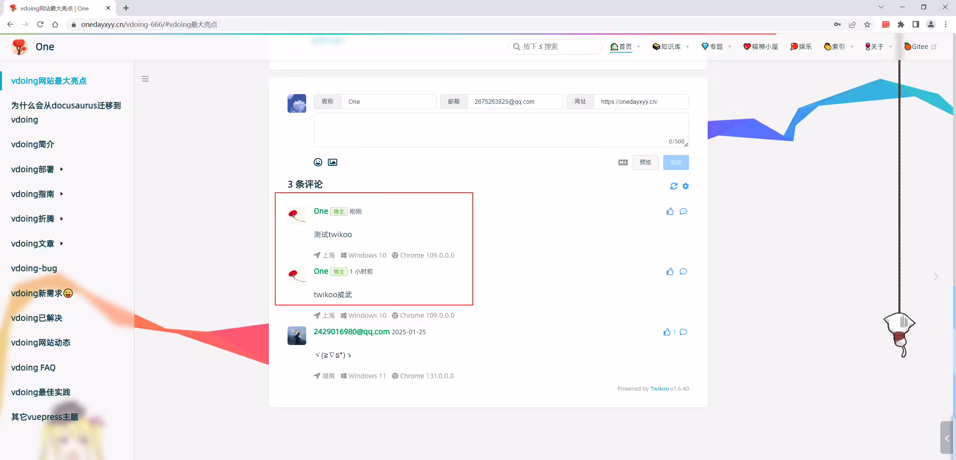Open the 知识库 dropdown in navbar
The height and width of the screenshot is (460, 956).
[671, 47]
